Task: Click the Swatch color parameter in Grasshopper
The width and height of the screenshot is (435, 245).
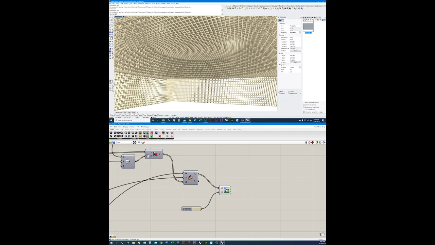Action: pos(192,209)
